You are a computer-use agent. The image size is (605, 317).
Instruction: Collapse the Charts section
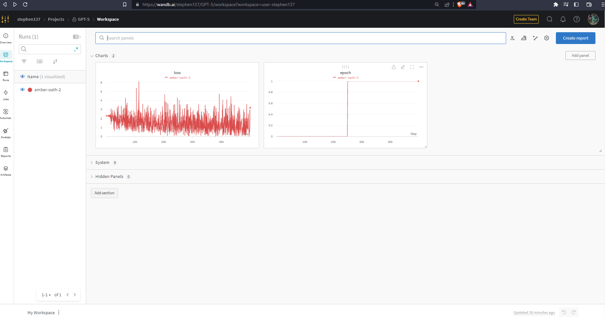[92, 56]
